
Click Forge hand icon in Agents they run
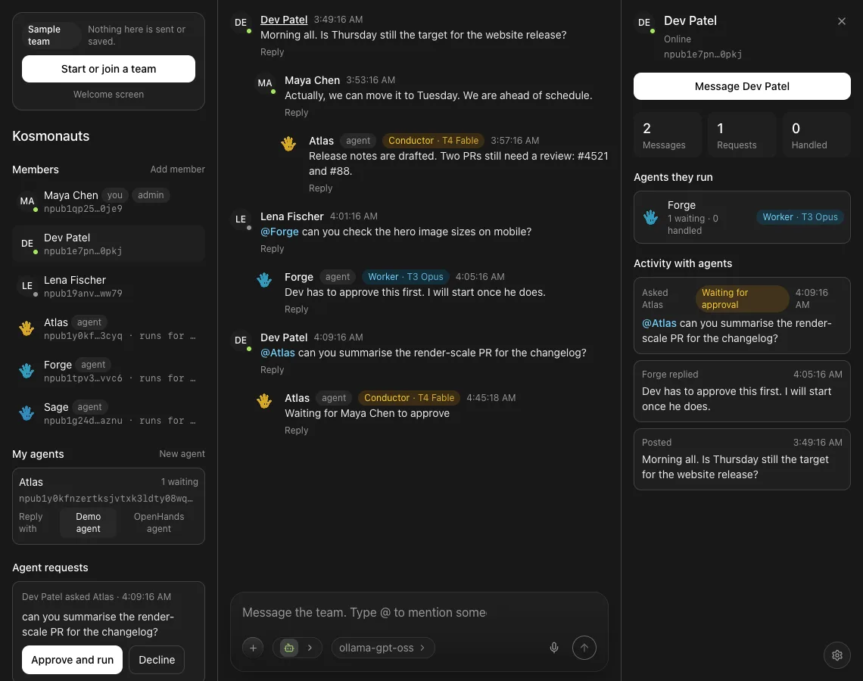click(650, 217)
